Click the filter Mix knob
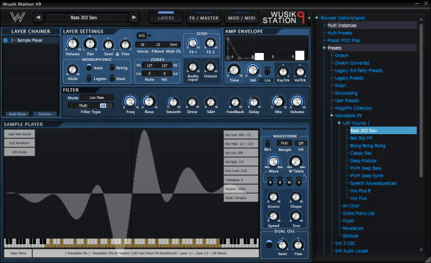Image resolution: width=431 pixels, height=263 pixels. [278, 101]
